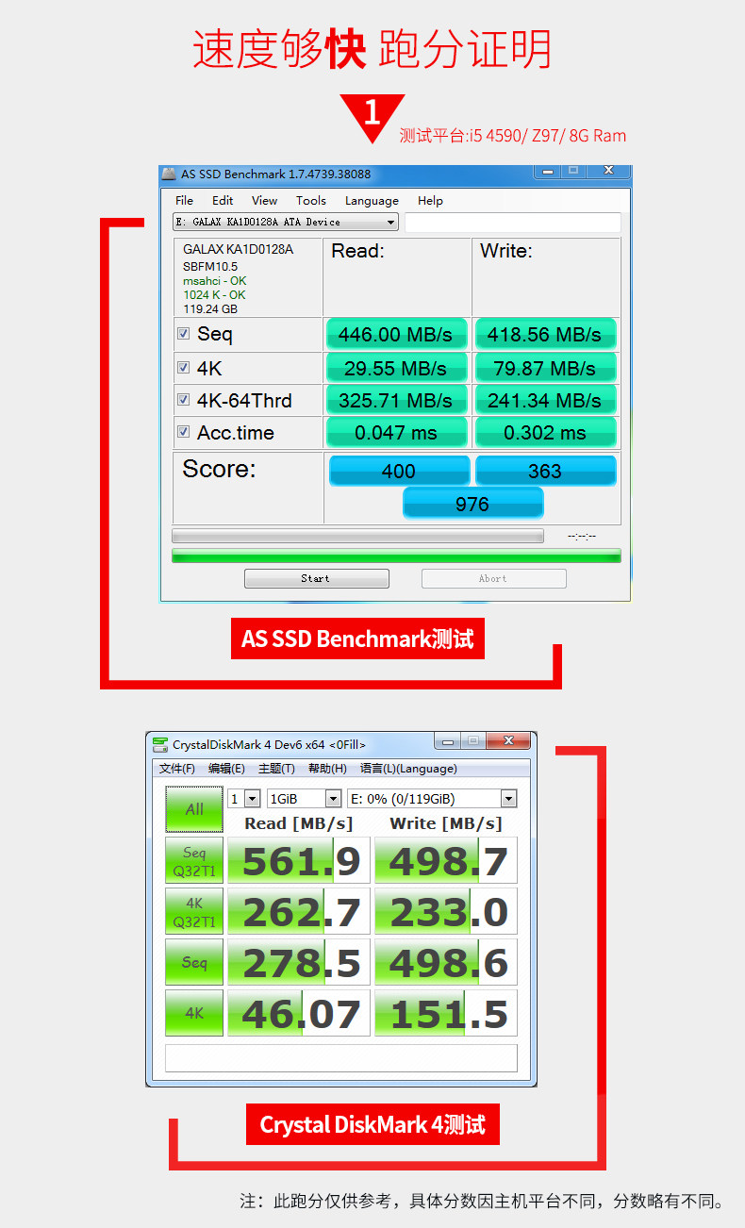Click the 233.0 4K Q32T1 write value
Image resolution: width=745 pixels, height=1228 pixels.
click(x=447, y=912)
